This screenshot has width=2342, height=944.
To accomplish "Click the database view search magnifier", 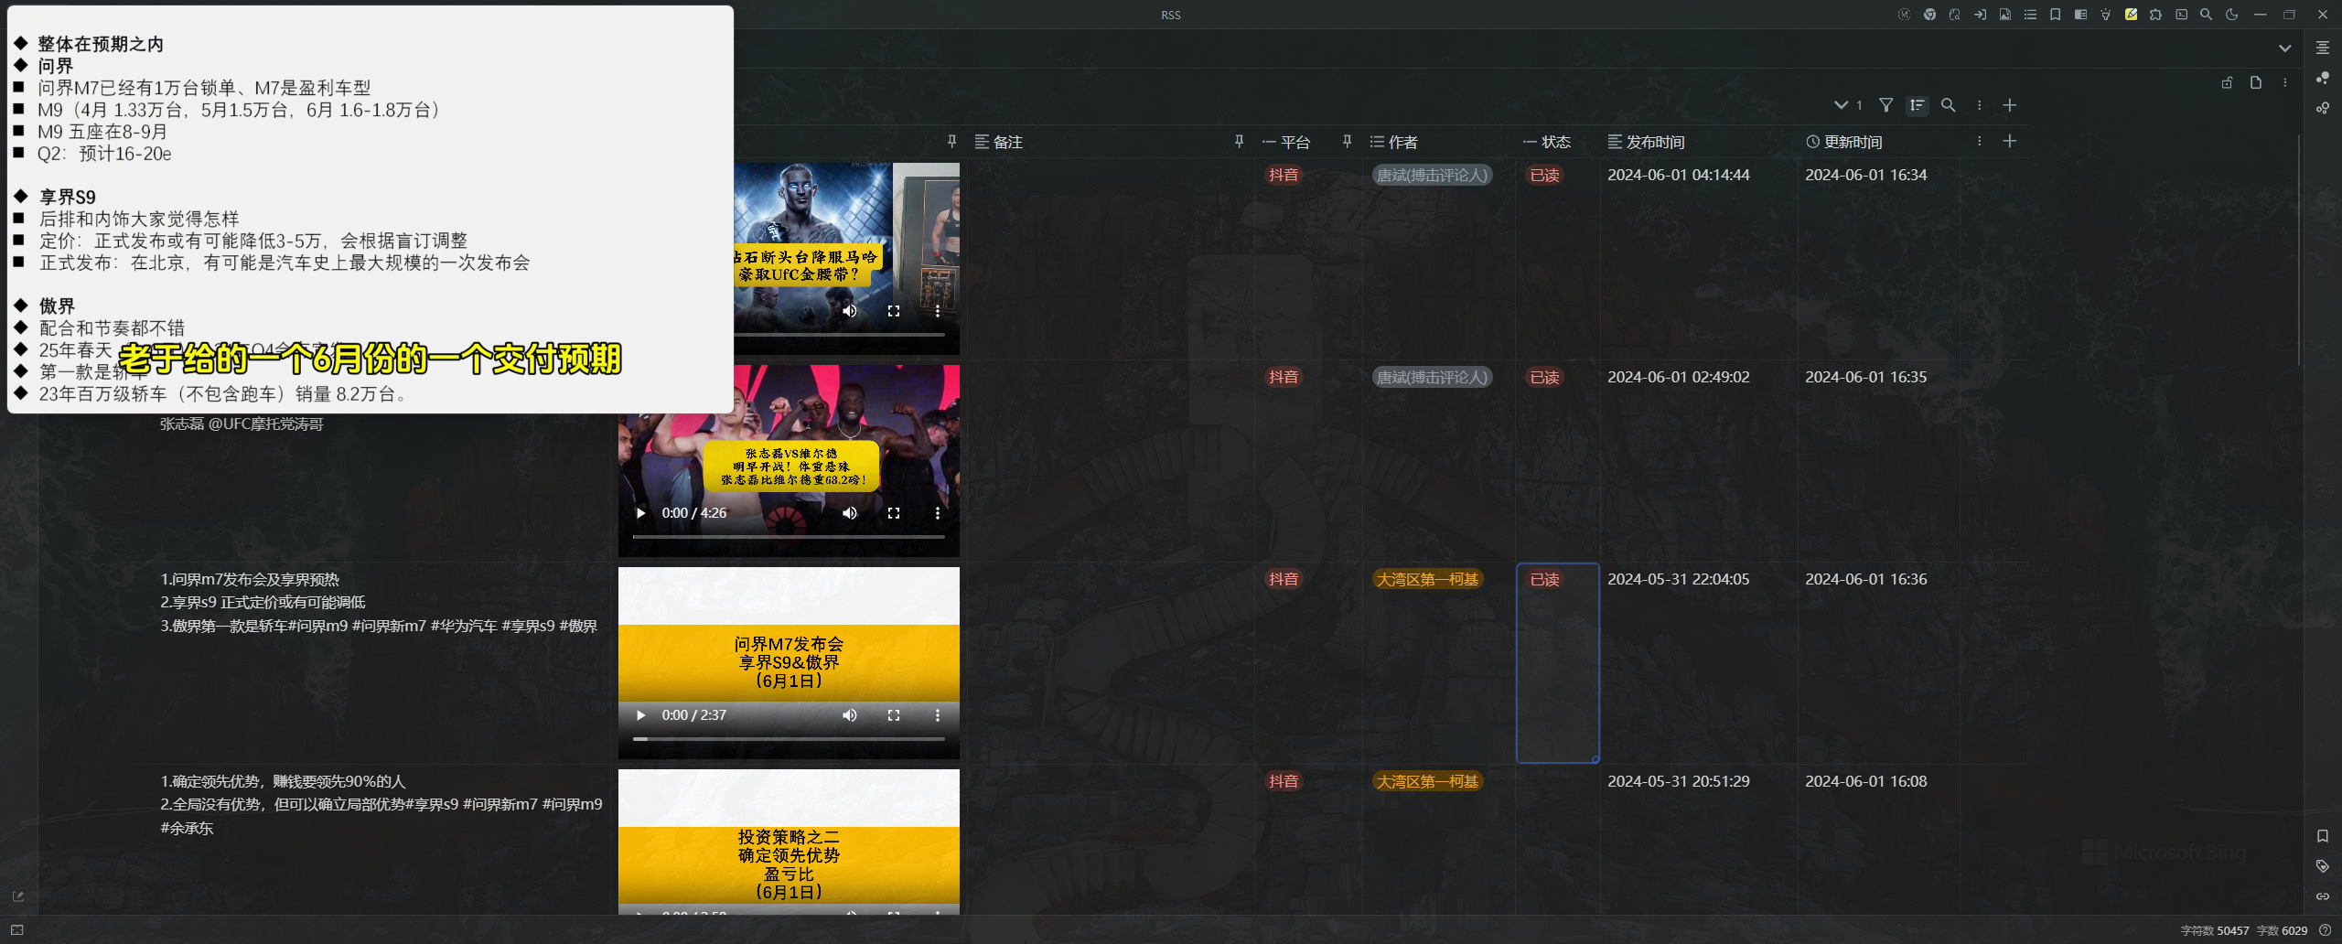I will pyautogui.click(x=1949, y=105).
